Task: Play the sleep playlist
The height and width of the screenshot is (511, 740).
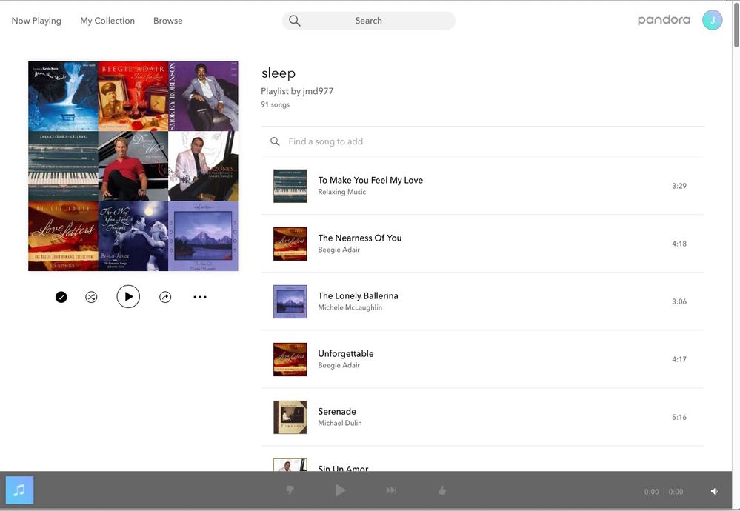Action: point(128,297)
